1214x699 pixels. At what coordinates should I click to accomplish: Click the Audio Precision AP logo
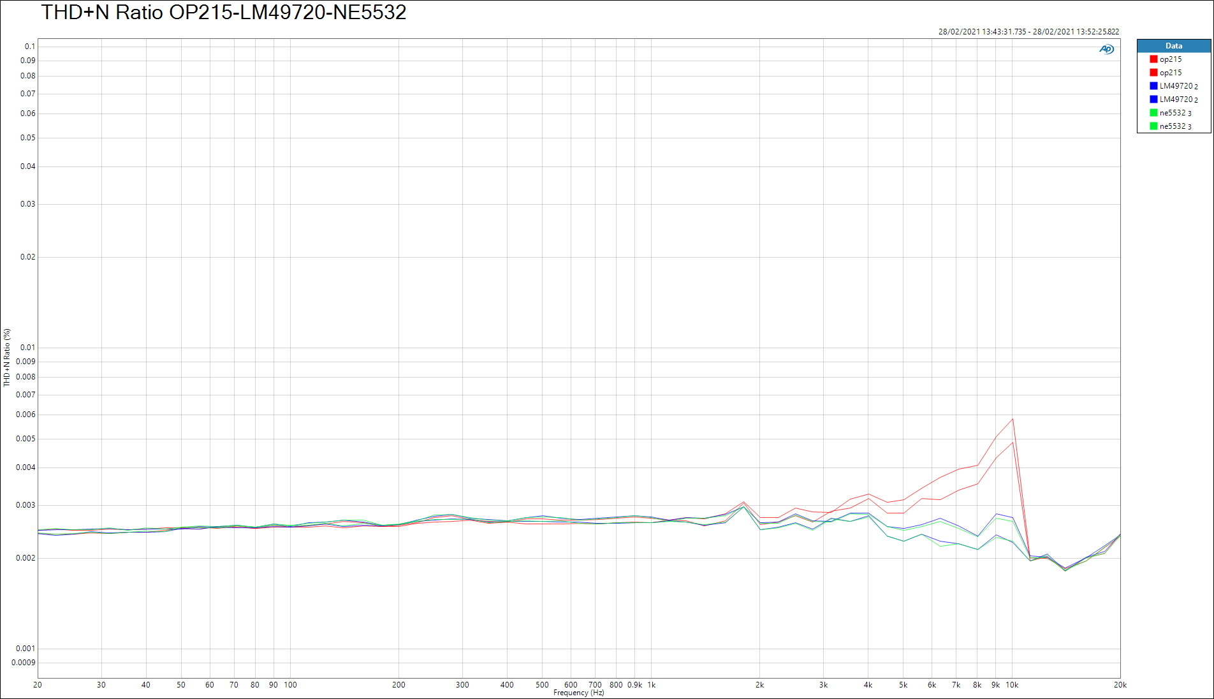pos(1106,49)
